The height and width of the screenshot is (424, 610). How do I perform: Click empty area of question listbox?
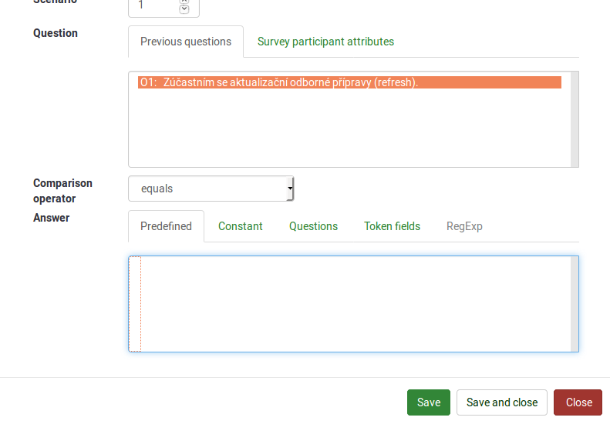pos(347,131)
